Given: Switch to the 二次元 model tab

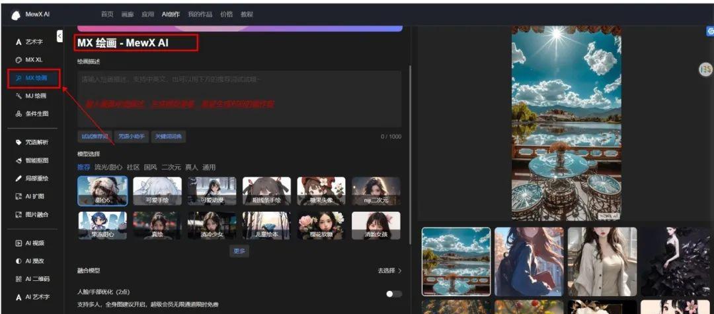Looking at the screenshot, I should 171,168.
